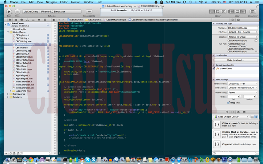Viewport: 263px width, 164px height.
Task: Toggle the Debug area view button
Action: coord(237,12)
